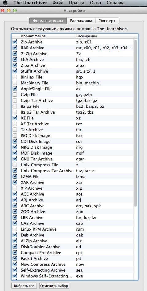147x291 pixels.
Task: Uncheck the LZMA File checkbox
Action: coord(15,176)
